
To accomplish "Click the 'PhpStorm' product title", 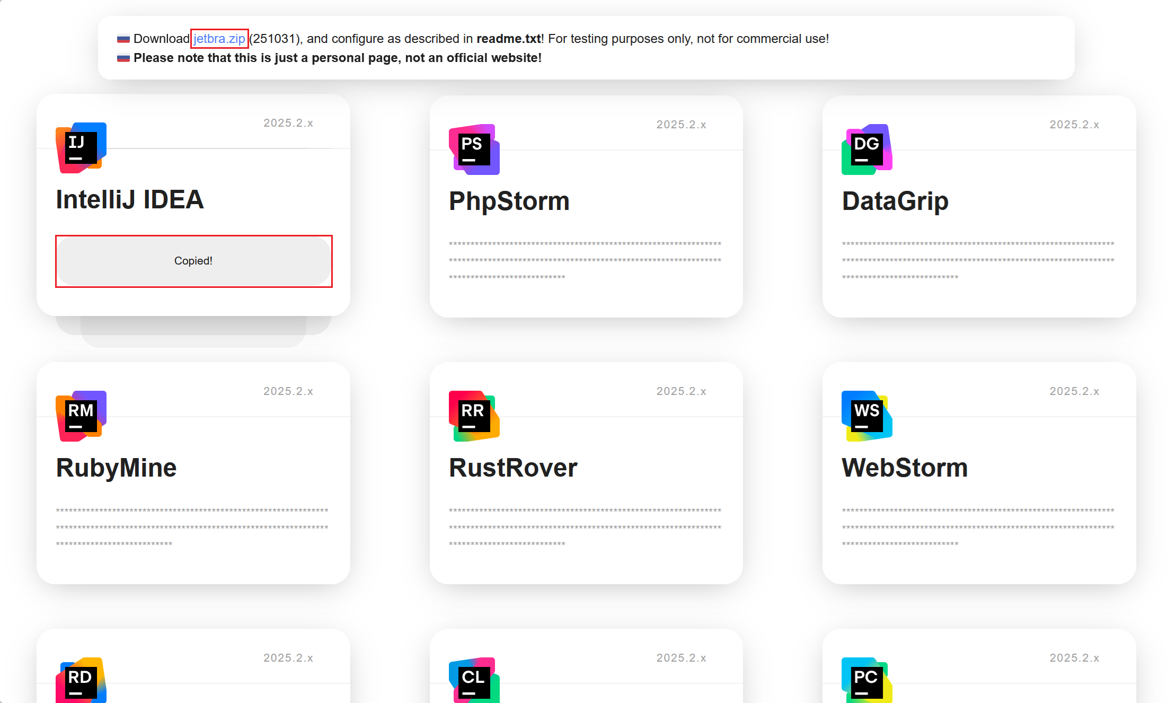I will coord(509,201).
